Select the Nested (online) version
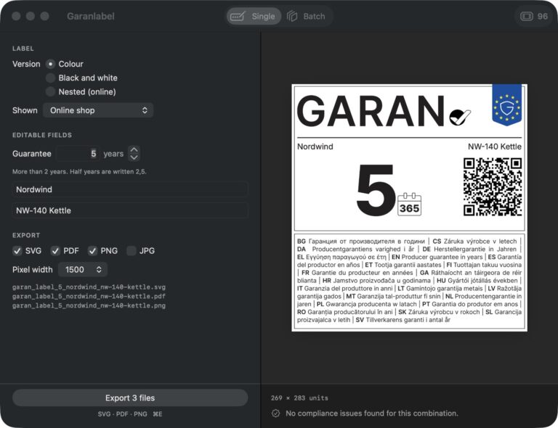This screenshot has width=558, height=428. [x=51, y=91]
